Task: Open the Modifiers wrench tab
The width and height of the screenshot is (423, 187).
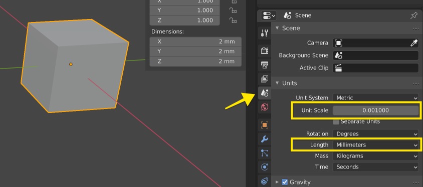Action: tap(265, 139)
